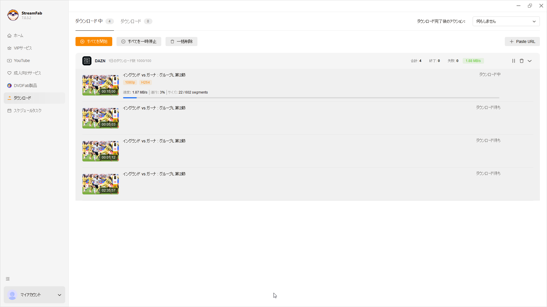Pause the DAZN group downloads
Image resolution: width=547 pixels, height=307 pixels.
[x=514, y=61]
